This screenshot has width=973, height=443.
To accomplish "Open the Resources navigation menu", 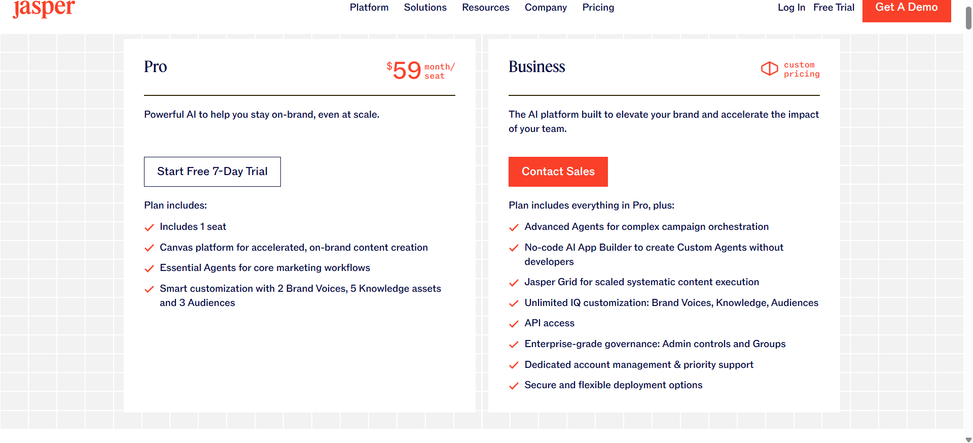I will 485,8.
